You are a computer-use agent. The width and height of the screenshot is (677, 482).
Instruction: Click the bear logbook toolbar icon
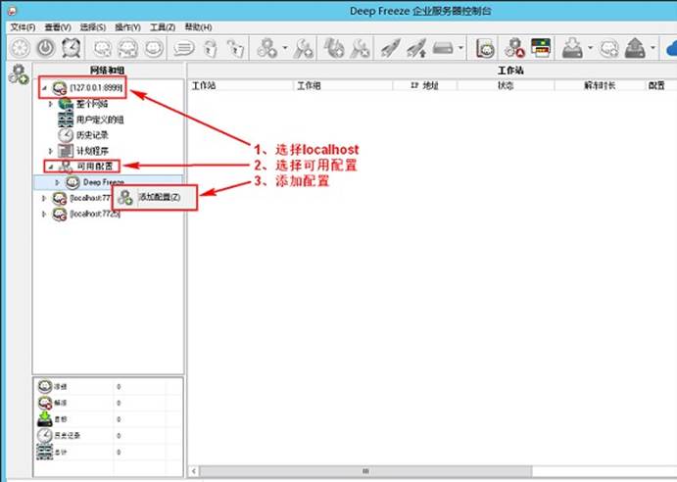(x=485, y=48)
